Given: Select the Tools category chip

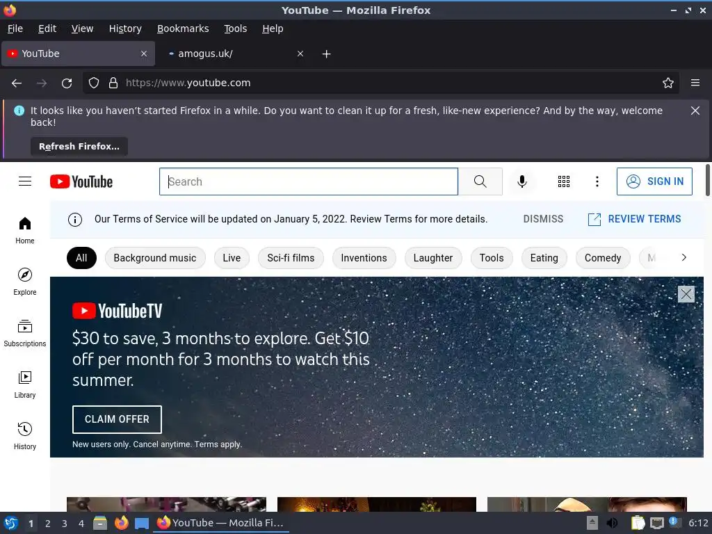Looking at the screenshot, I should click(x=492, y=258).
